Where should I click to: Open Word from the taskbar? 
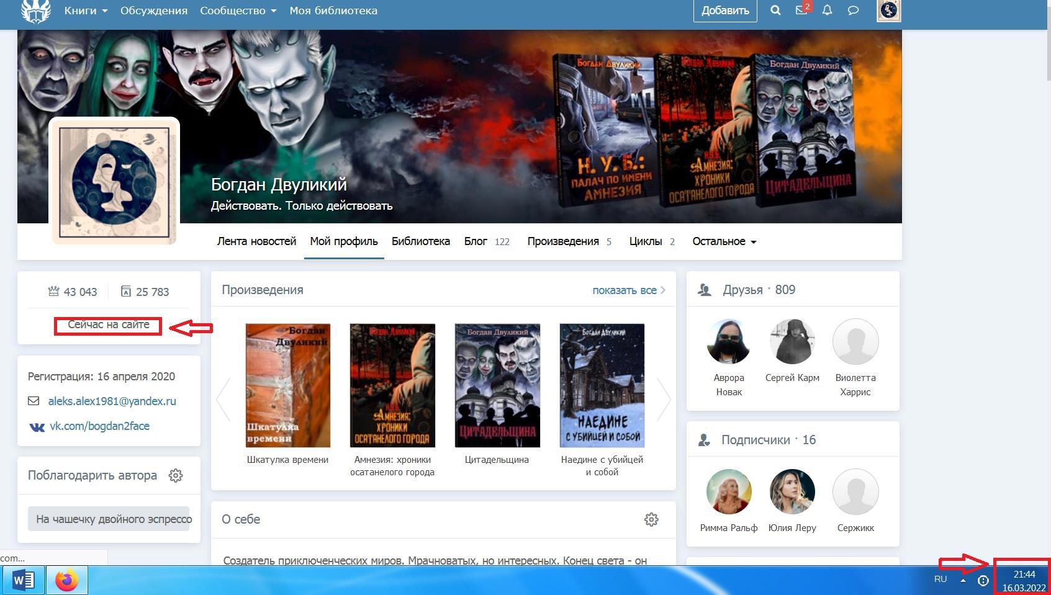(x=23, y=581)
